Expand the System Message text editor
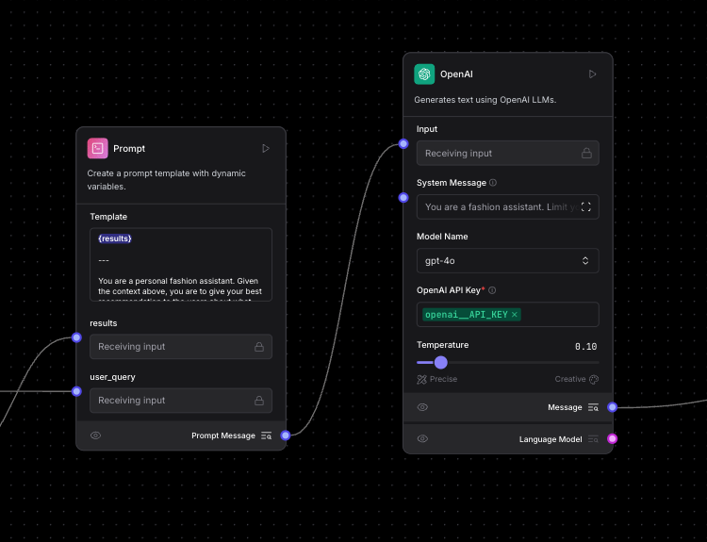This screenshot has height=542, width=707. coord(585,207)
